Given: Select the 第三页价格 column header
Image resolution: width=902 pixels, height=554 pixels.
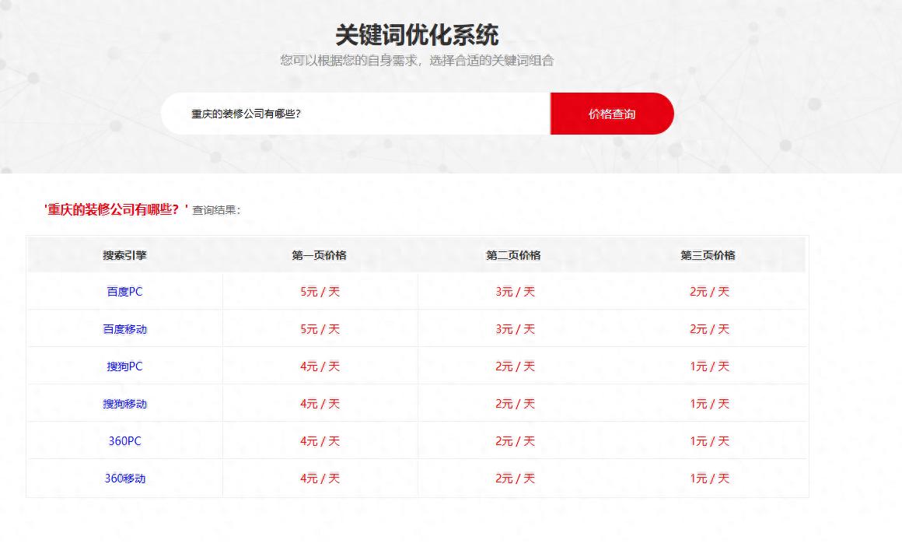Looking at the screenshot, I should (x=710, y=254).
